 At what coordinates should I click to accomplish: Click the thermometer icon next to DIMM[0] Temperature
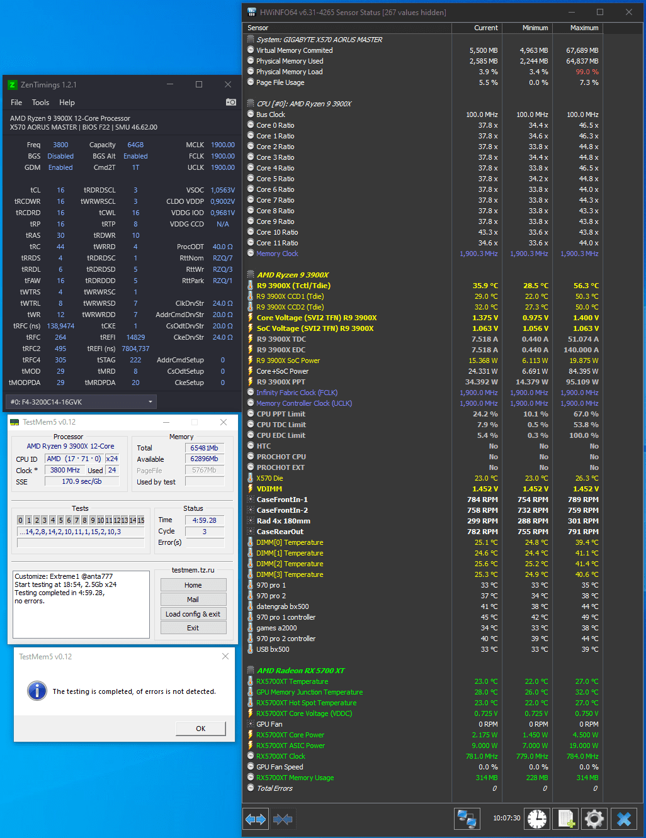(x=251, y=542)
